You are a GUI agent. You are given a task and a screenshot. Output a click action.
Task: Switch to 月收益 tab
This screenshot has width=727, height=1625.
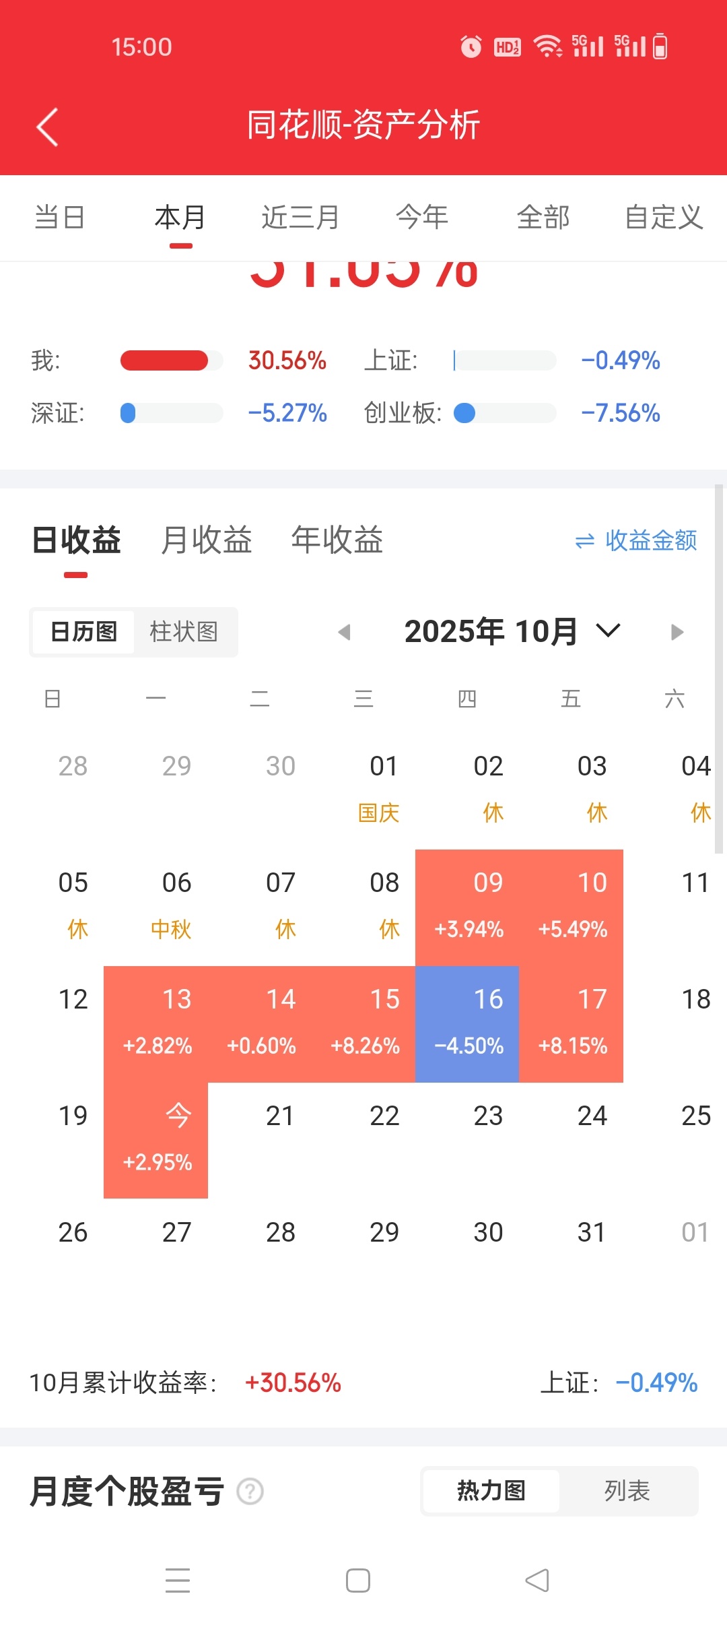(x=207, y=540)
